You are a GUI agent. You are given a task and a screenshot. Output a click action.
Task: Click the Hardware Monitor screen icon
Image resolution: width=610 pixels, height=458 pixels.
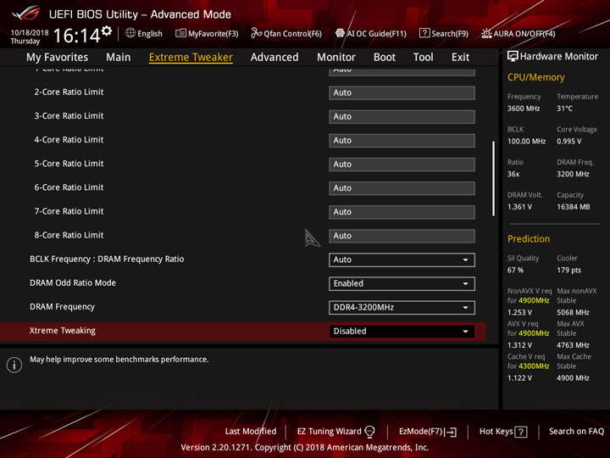pos(513,57)
